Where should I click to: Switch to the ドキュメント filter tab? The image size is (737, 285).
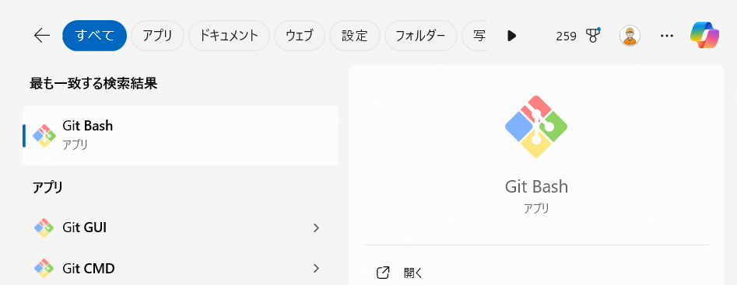tap(229, 36)
